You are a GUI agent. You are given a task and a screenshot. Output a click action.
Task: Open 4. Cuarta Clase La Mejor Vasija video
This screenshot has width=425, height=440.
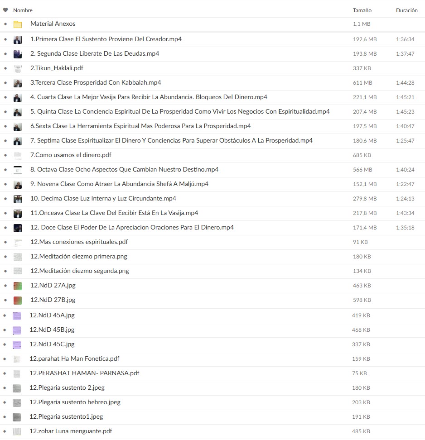coord(149,97)
